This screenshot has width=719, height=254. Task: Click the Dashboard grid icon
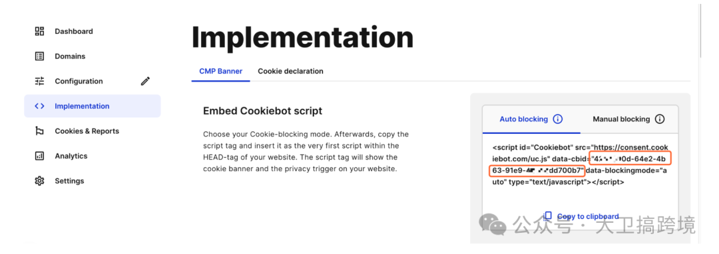39,32
